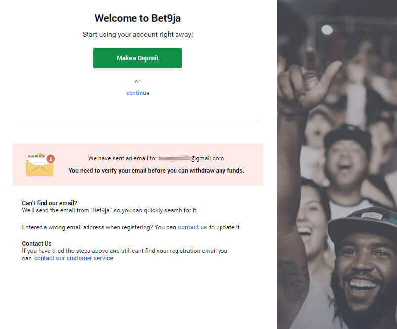Click the bold "Contact Us" heading
This screenshot has width=397, height=329.
coord(37,243)
